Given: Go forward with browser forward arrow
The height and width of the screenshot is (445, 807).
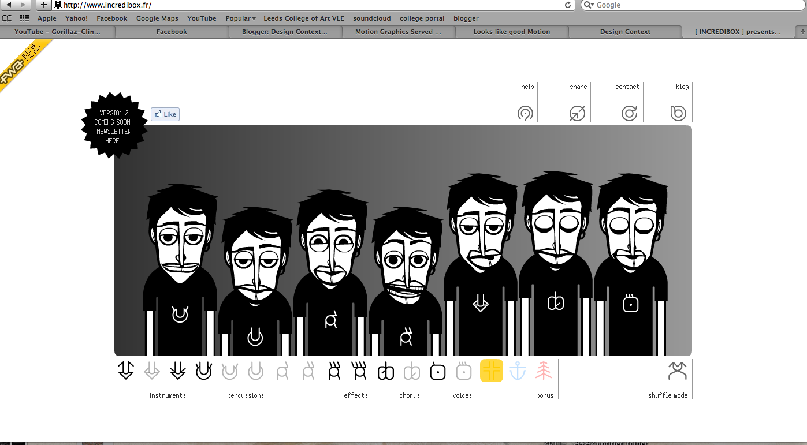Looking at the screenshot, I should pyautogui.click(x=23, y=5).
